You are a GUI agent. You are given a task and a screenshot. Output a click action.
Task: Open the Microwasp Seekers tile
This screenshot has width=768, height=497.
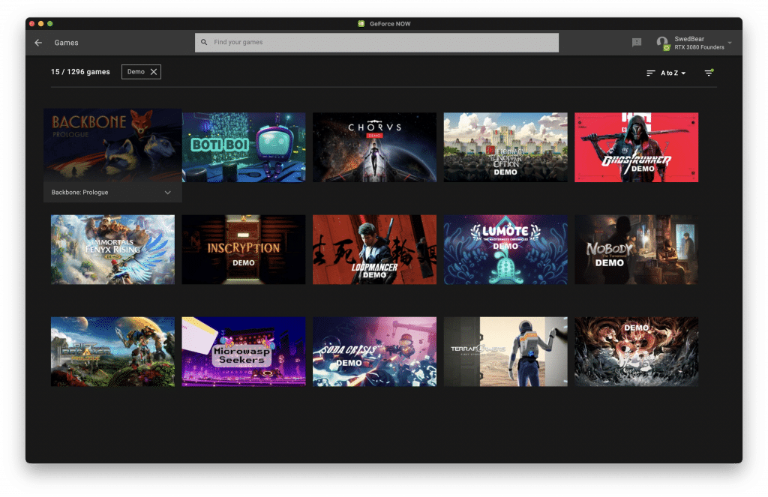pos(244,352)
